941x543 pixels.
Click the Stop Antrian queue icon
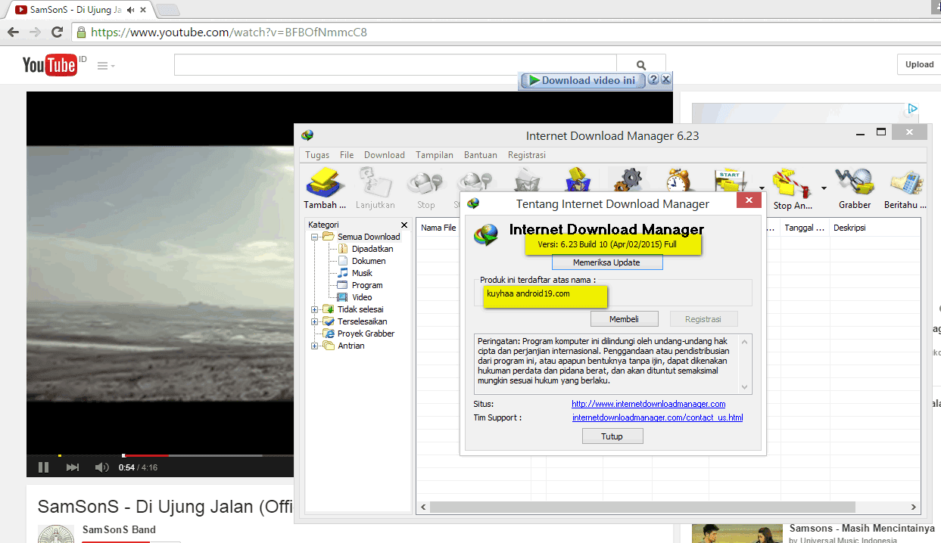tap(793, 189)
